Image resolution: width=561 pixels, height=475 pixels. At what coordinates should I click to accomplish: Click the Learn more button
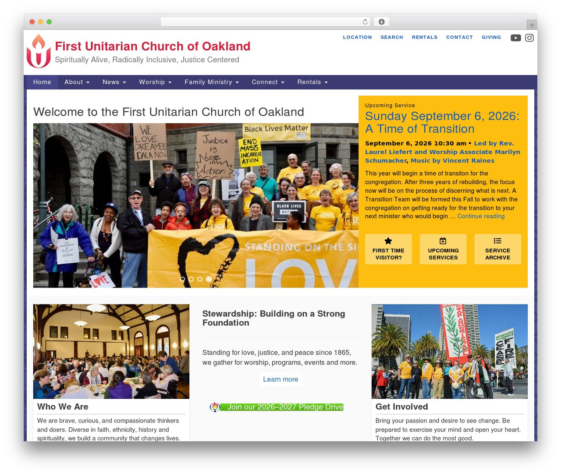[280, 379]
